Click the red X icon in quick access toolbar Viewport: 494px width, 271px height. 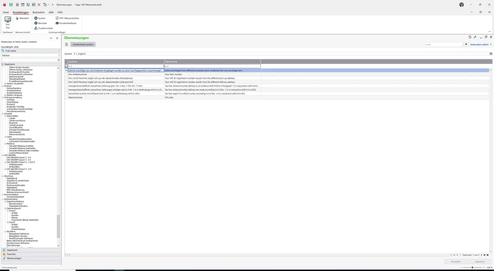pos(39,5)
